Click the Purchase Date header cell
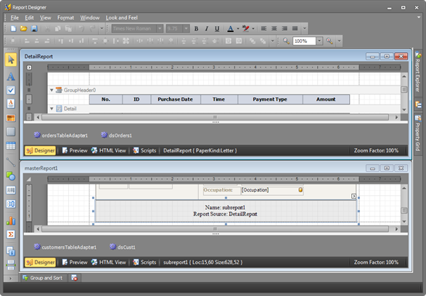 pos(176,99)
